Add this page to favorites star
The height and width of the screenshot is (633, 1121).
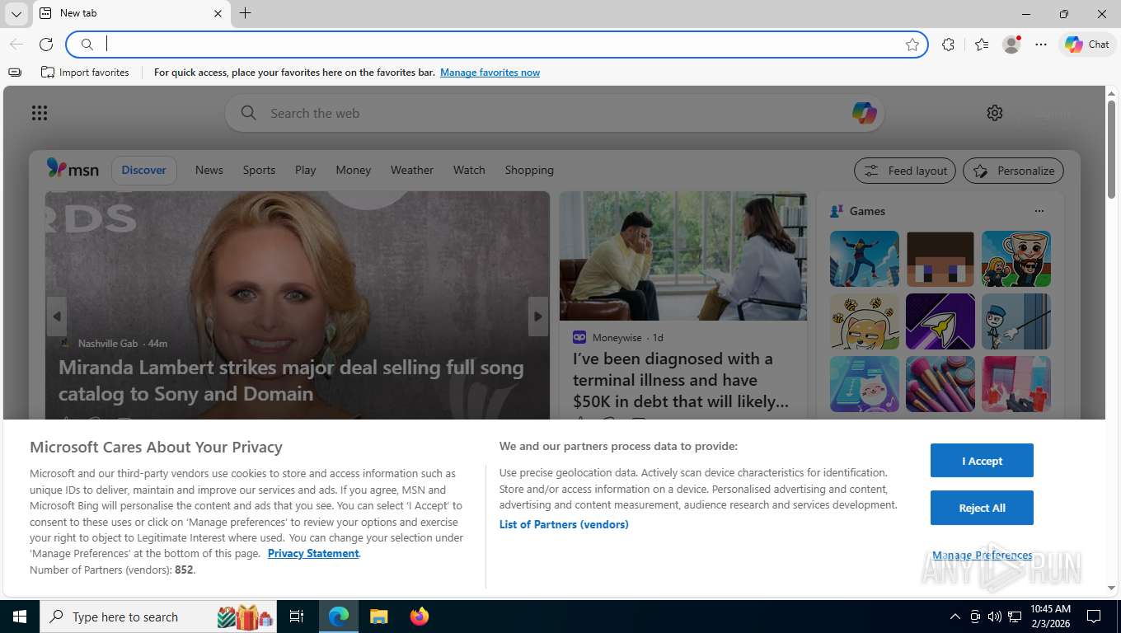(912, 45)
